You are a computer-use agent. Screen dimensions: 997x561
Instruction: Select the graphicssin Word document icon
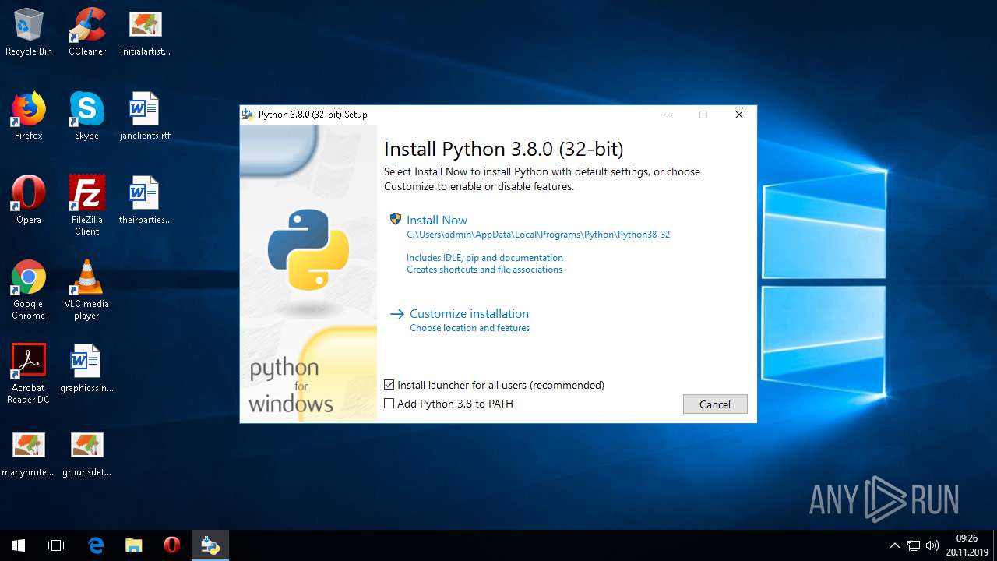[x=87, y=369]
